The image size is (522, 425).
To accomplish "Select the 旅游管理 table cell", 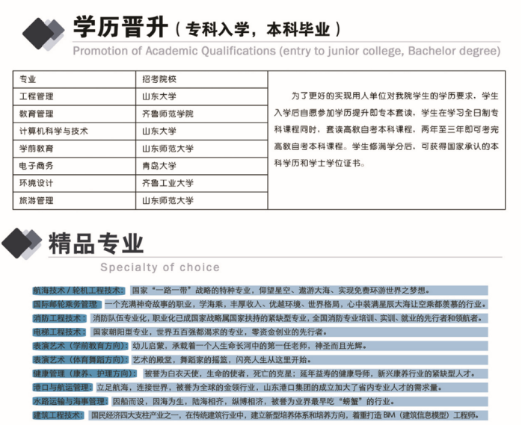I will pos(36,200).
